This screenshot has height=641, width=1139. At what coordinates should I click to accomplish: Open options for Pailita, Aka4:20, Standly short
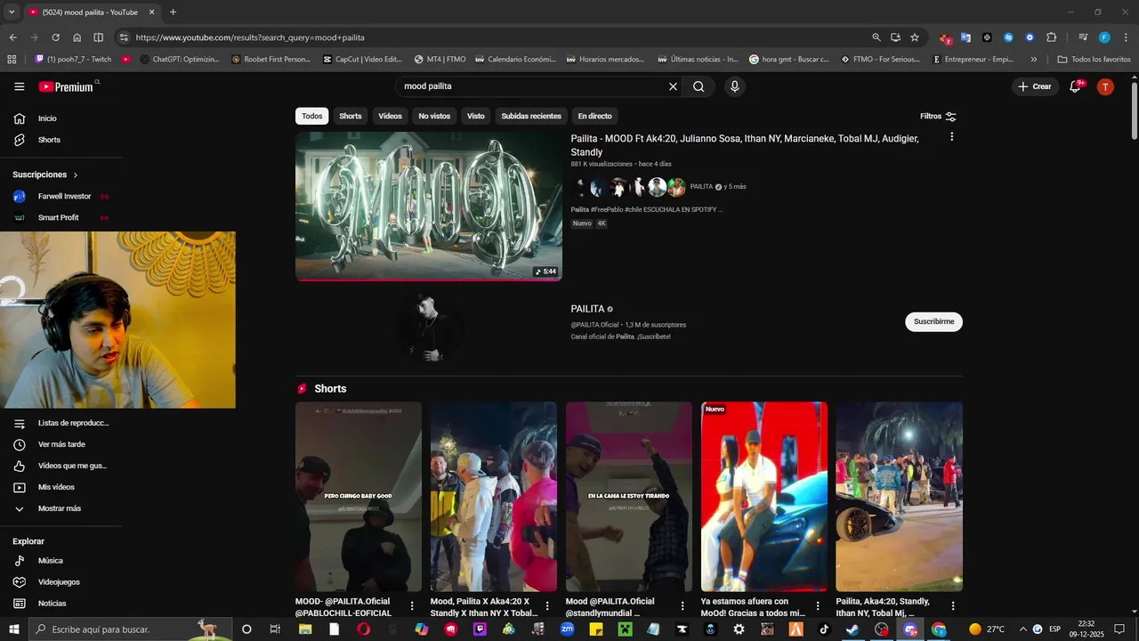point(953,605)
